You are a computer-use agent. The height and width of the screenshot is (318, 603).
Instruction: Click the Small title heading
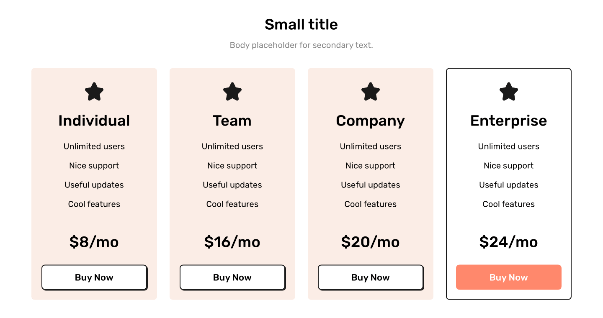click(x=301, y=24)
